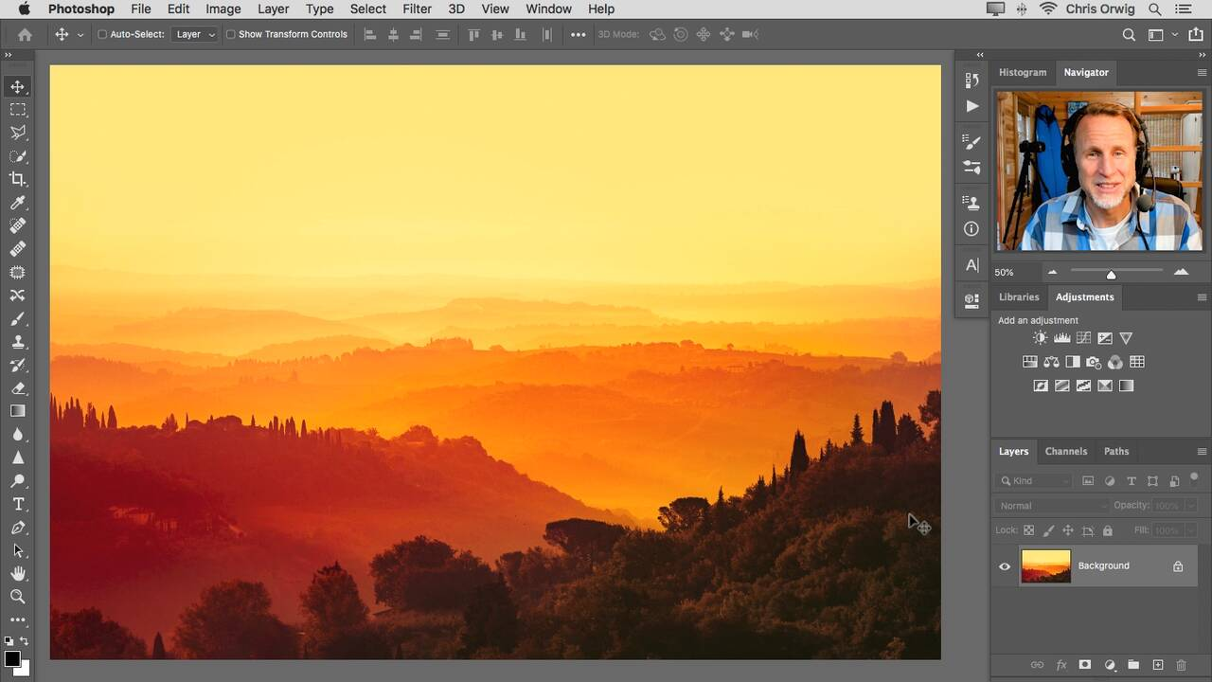Open the Window menu
Image resolution: width=1212 pixels, height=682 pixels.
548,9
